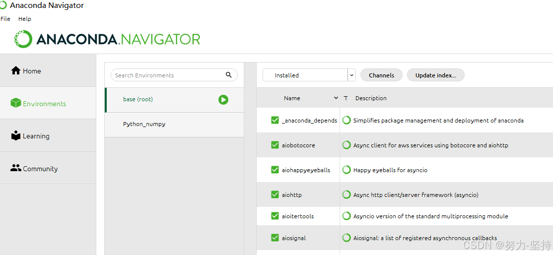The image size is (553, 255).
Task: Click the type icon for aiohttp
Action: pyautogui.click(x=346, y=194)
